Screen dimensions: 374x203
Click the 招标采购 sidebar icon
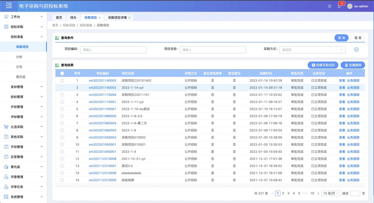coord(6,27)
